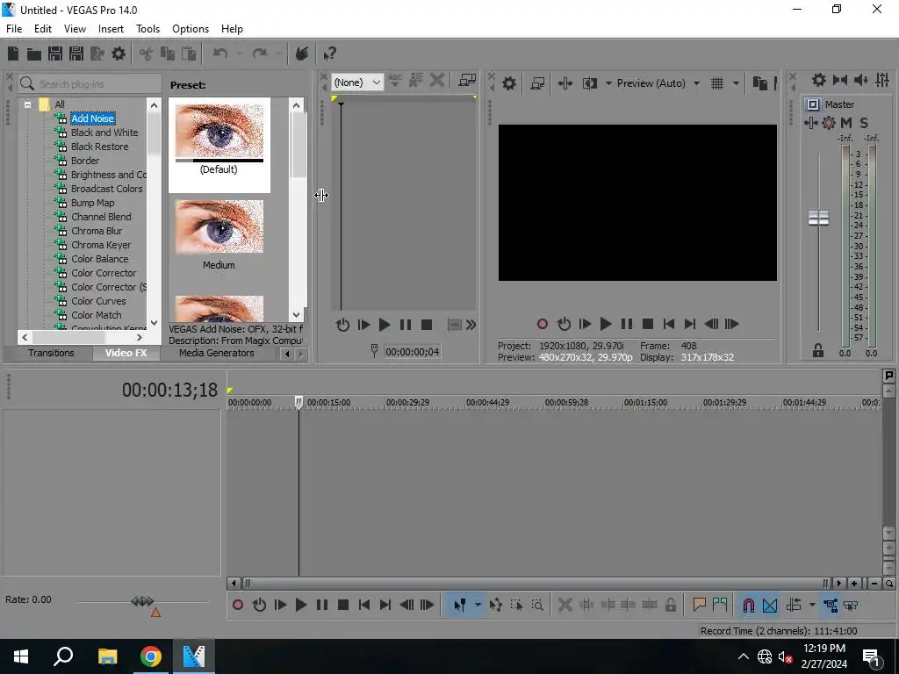Toggle Automatic Crossfades

click(x=770, y=606)
